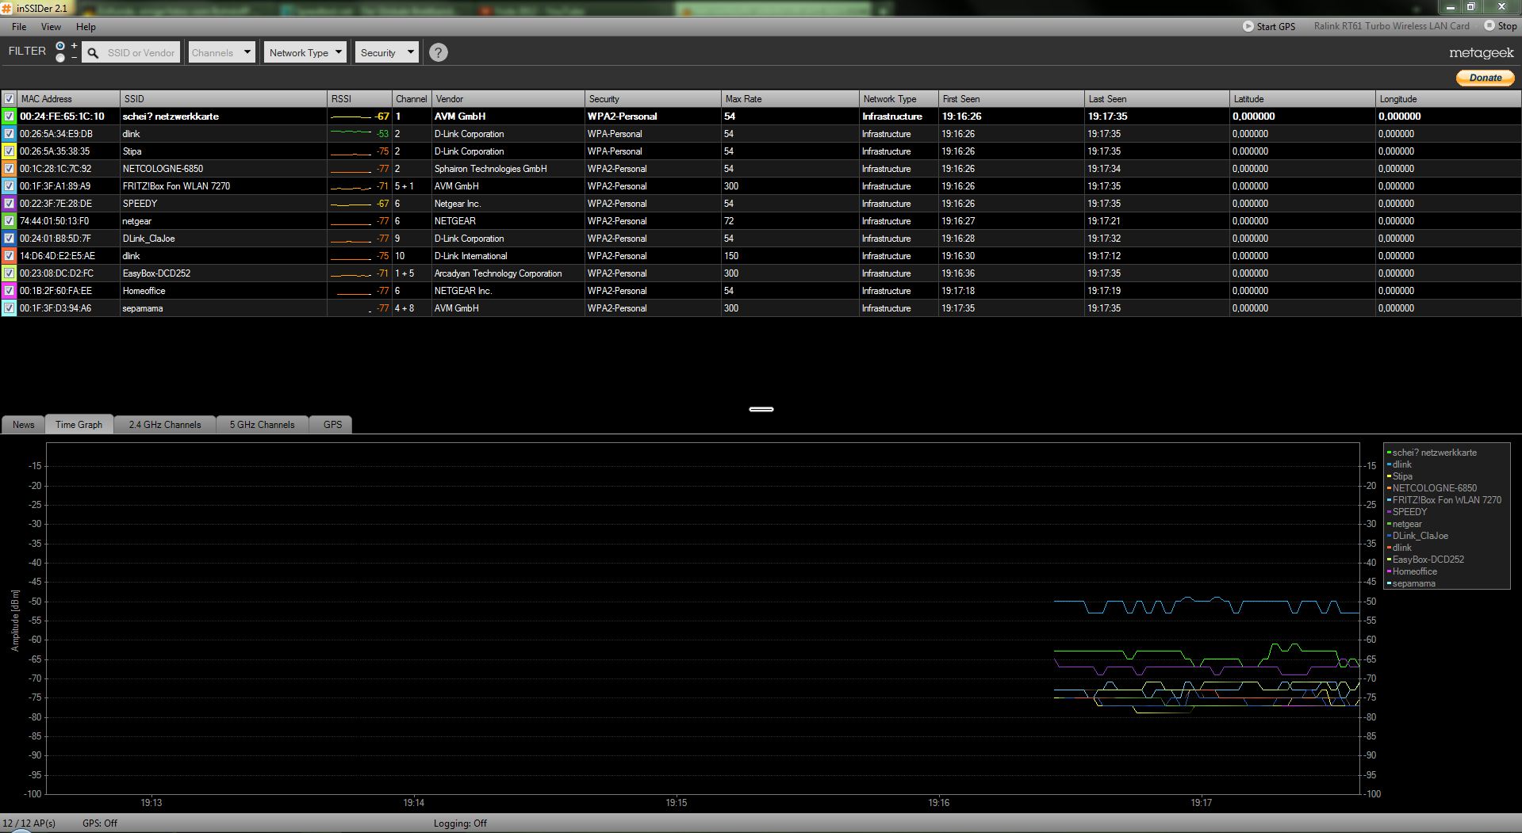1522x833 pixels.
Task: Start GPS tracking
Action: point(1269,26)
